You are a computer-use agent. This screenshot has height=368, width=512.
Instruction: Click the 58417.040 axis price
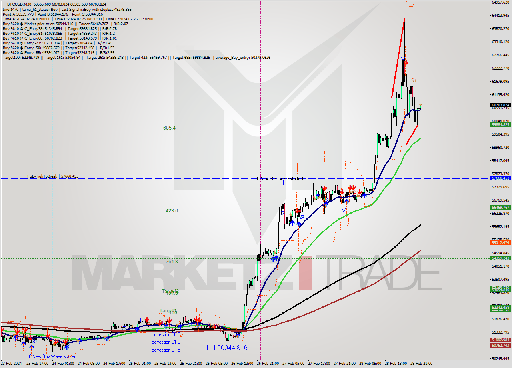point(500,161)
